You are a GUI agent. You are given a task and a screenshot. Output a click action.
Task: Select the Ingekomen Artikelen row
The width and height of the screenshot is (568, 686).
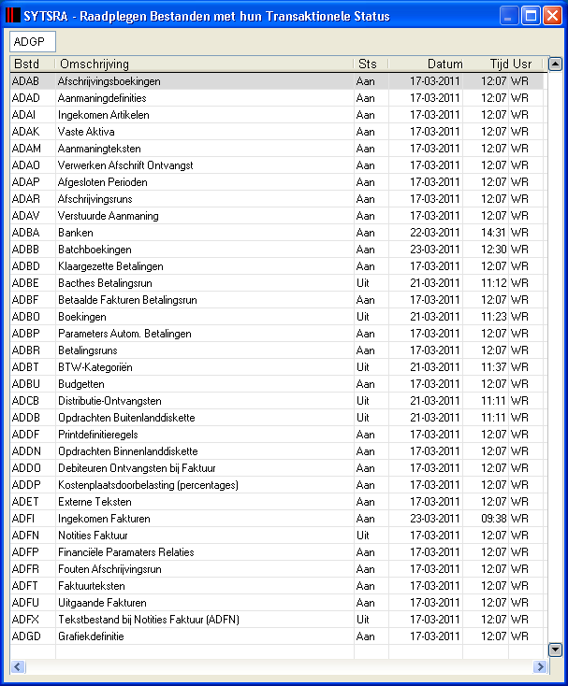(277, 115)
